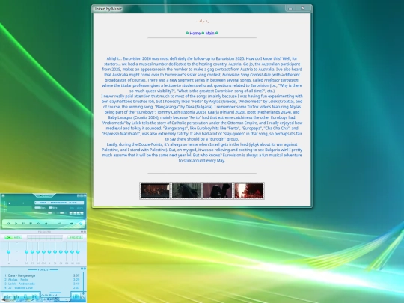Click the 12K equalizer band slider

click(x=67, y=251)
